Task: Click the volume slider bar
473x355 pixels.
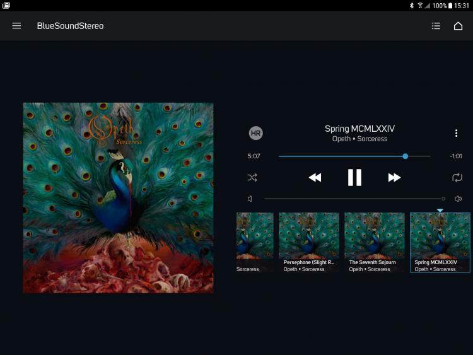Action: (354, 199)
